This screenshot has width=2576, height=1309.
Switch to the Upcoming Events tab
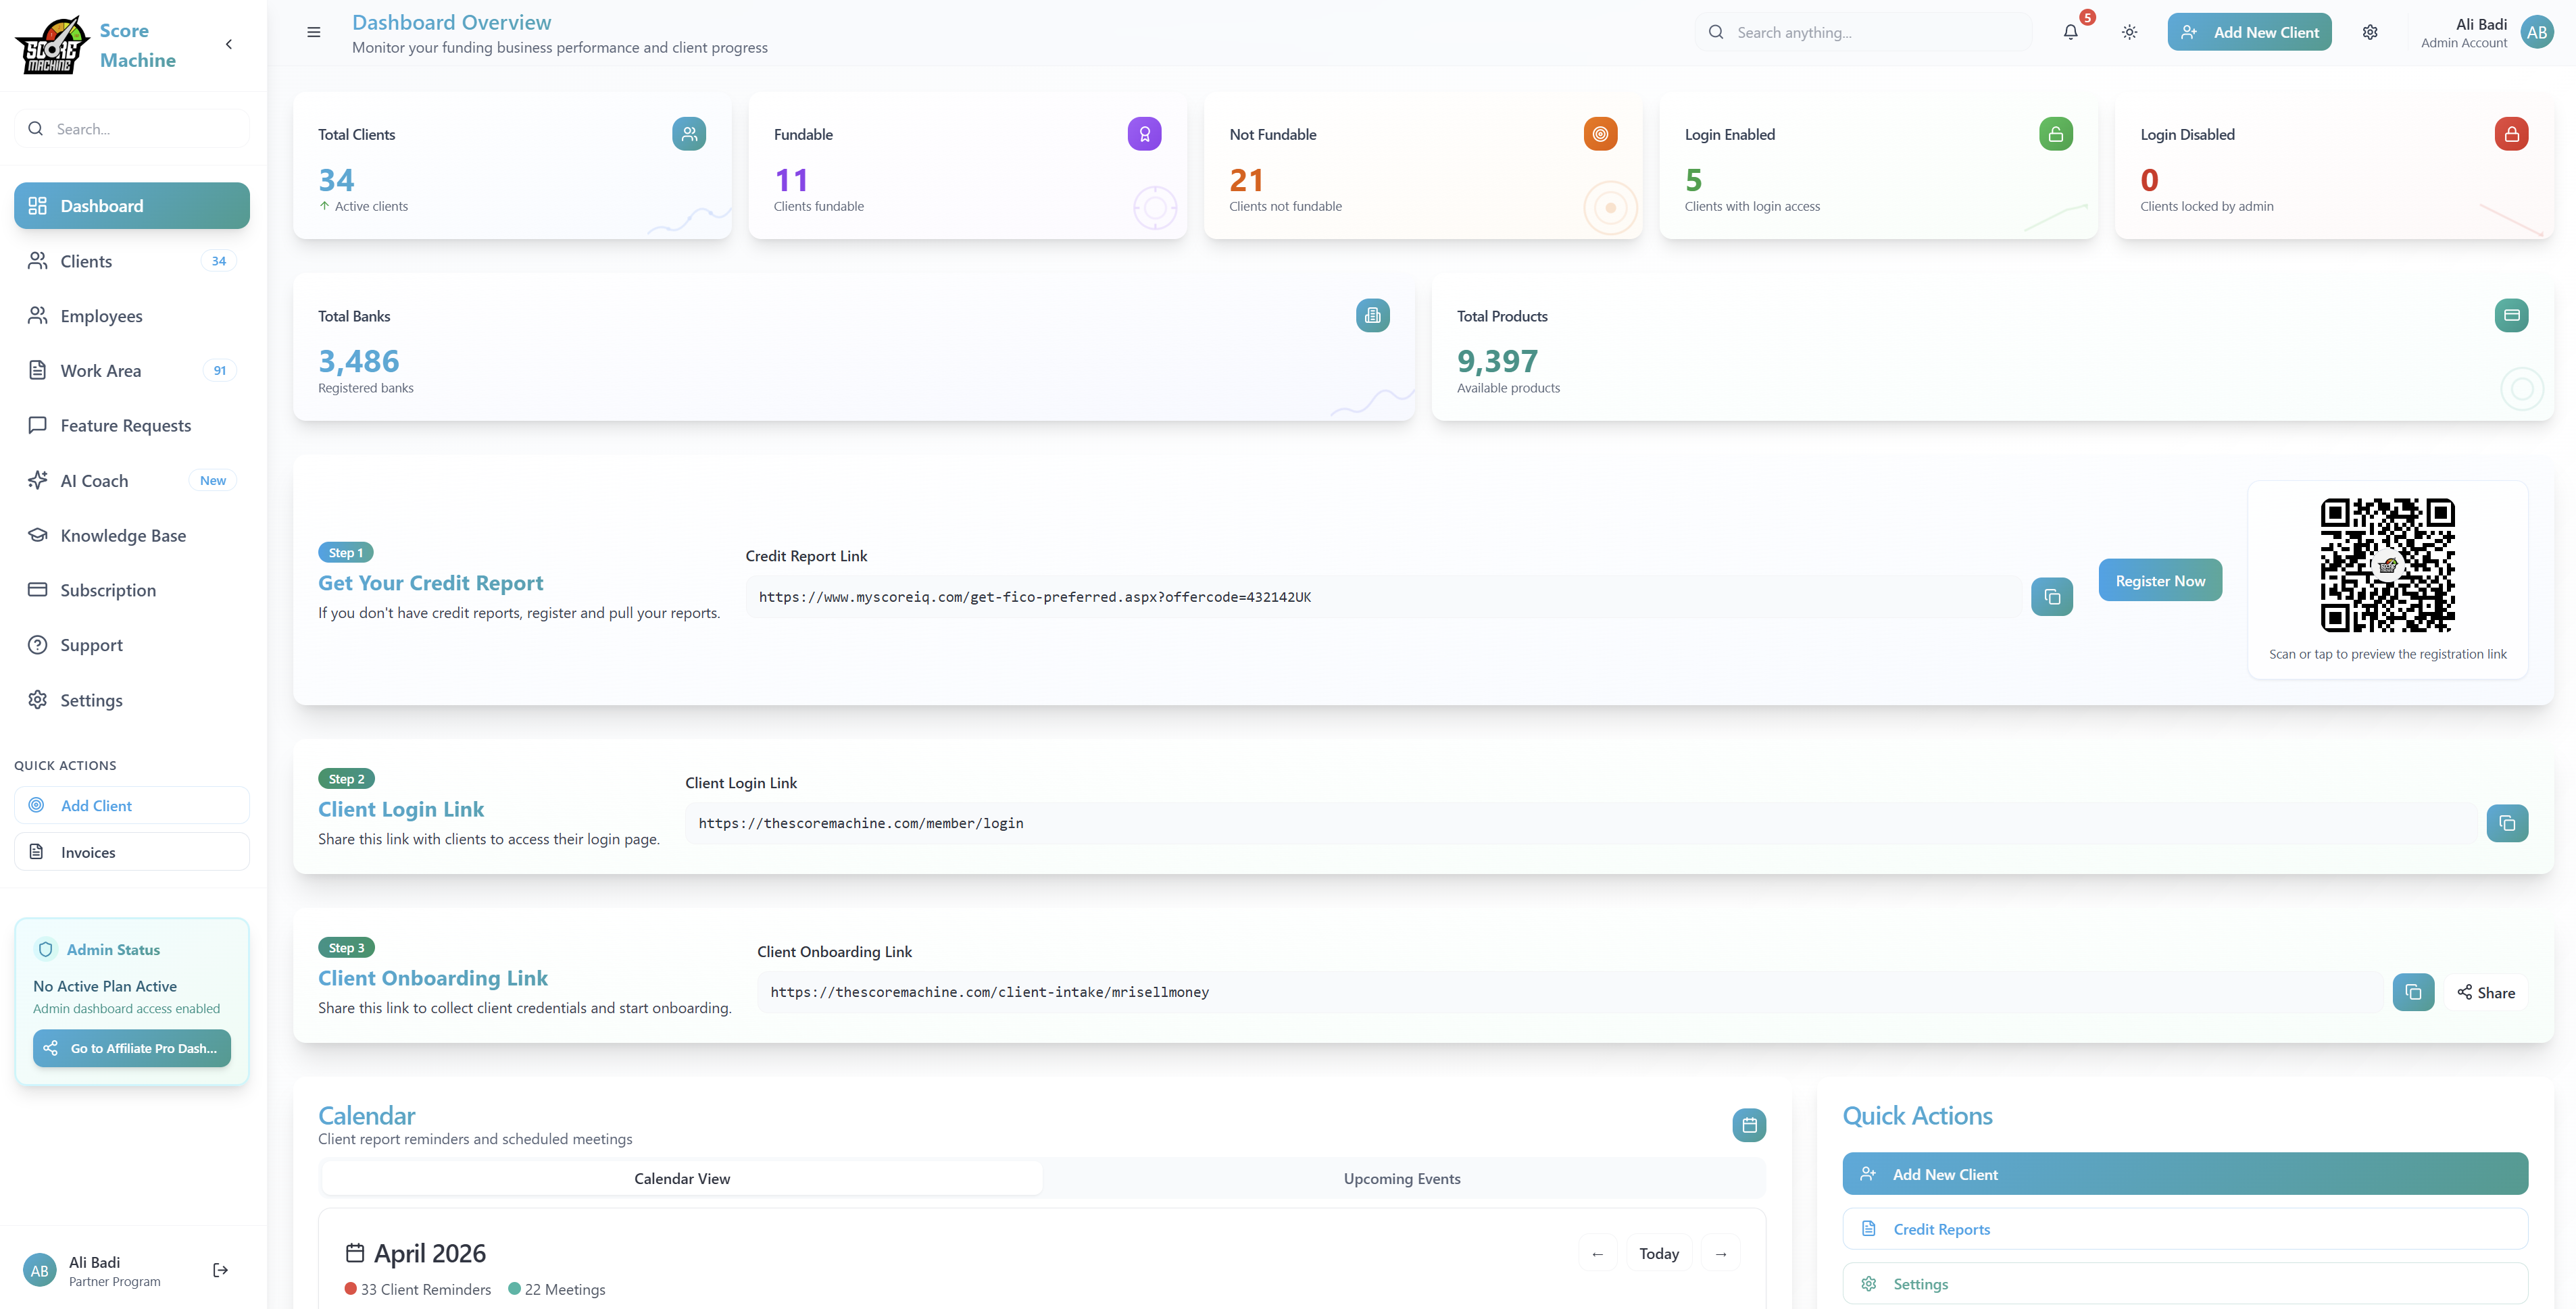click(x=1401, y=1178)
